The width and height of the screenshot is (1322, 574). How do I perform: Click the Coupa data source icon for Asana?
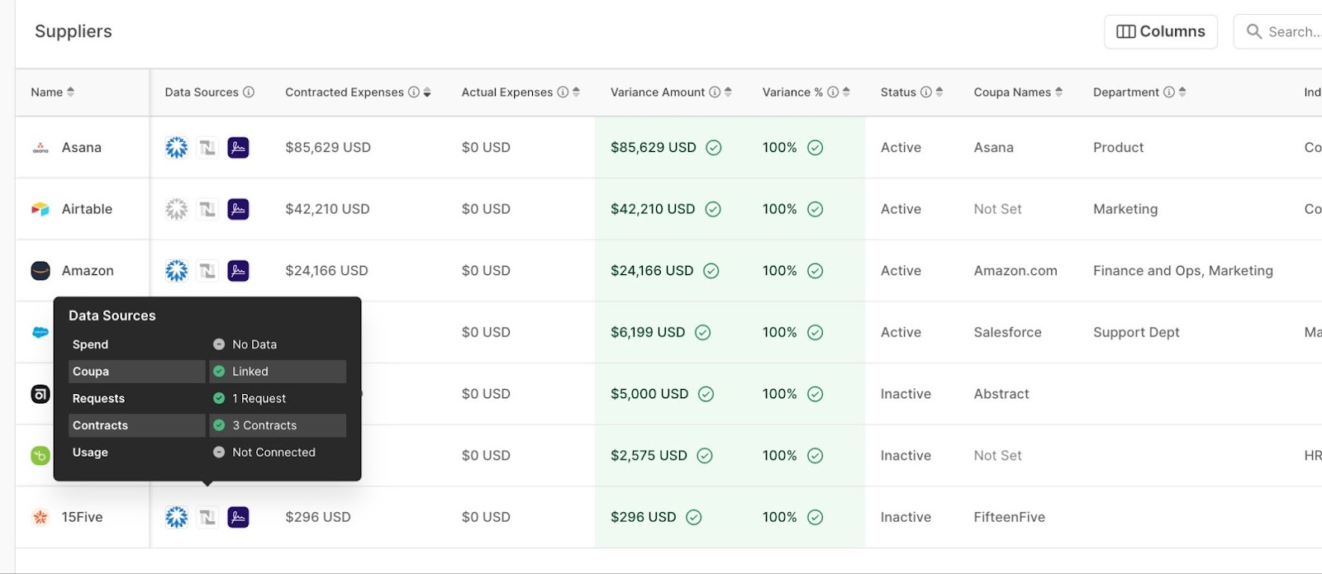tap(176, 148)
